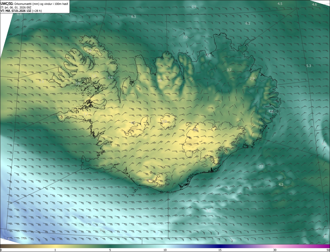Click the 12.6 value label

6,239
